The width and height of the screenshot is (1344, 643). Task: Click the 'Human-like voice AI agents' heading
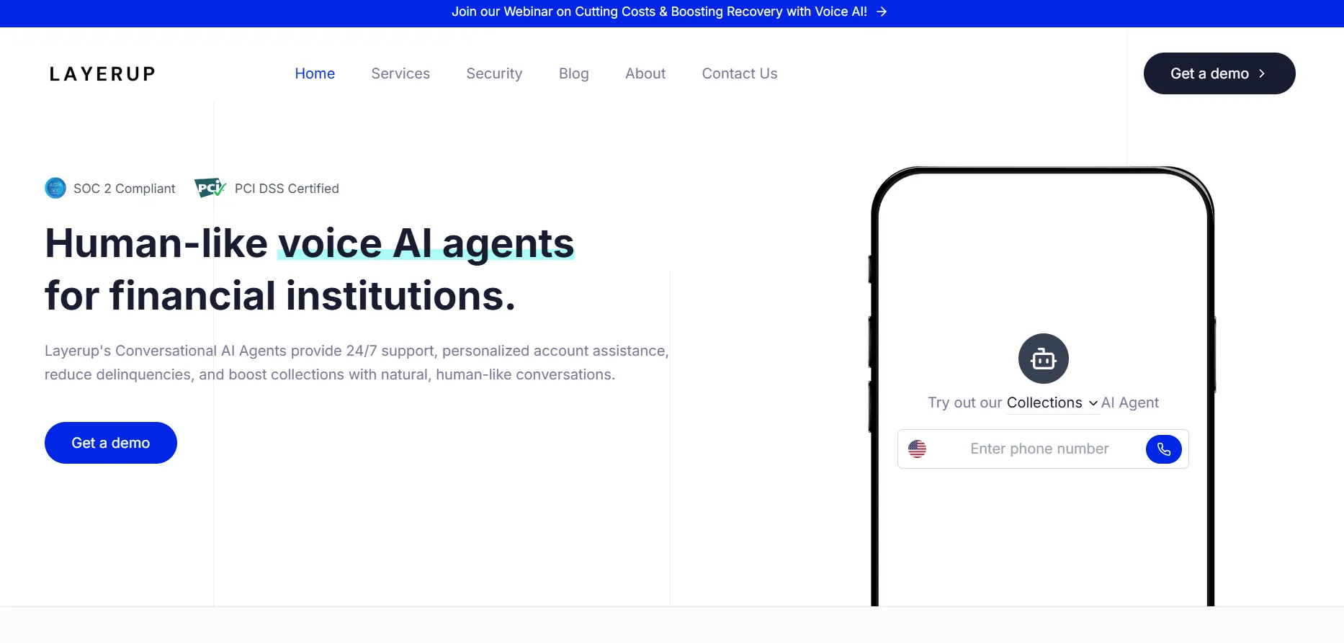[310, 243]
